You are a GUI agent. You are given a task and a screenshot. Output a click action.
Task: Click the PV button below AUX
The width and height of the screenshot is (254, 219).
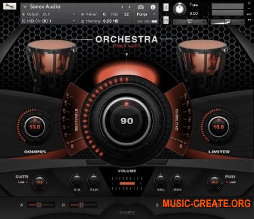(x=249, y=20)
